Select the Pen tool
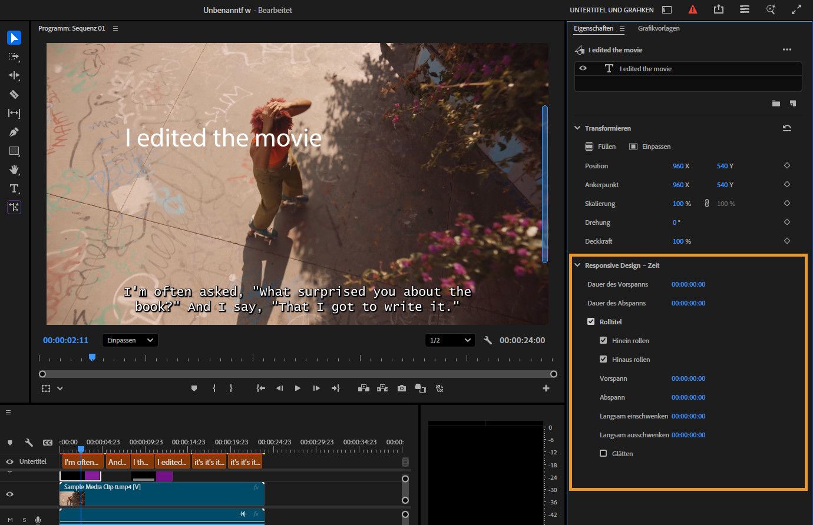Image resolution: width=813 pixels, height=525 pixels. (x=14, y=132)
